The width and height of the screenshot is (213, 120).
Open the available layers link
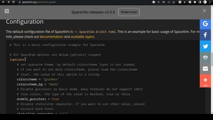click(83, 37)
